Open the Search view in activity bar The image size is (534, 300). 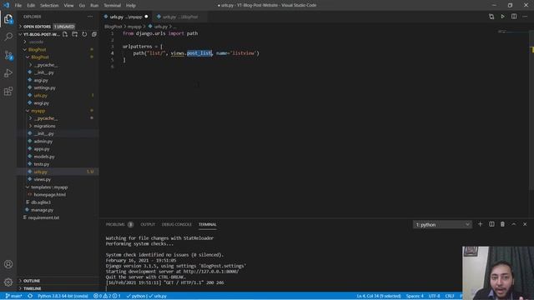coord(8,37)
